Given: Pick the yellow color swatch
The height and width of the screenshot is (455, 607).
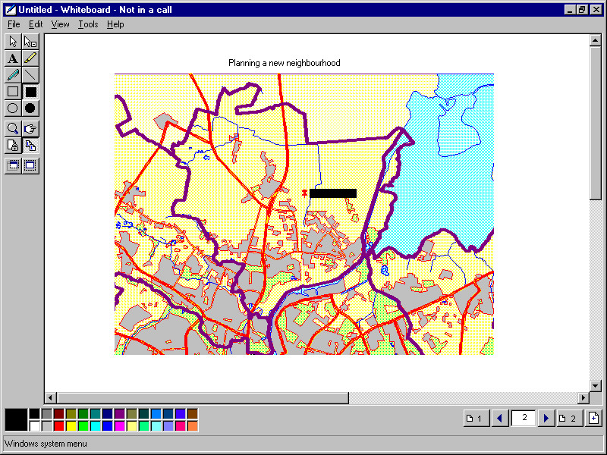Looking at the screenshot, I should click(x=71, y=426).
